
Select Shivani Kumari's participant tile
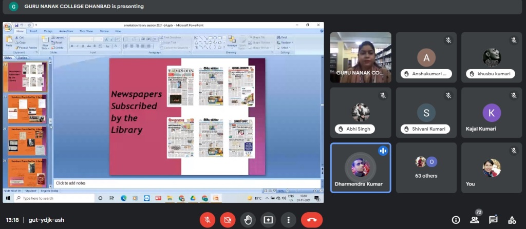click(x=426, y=113)
